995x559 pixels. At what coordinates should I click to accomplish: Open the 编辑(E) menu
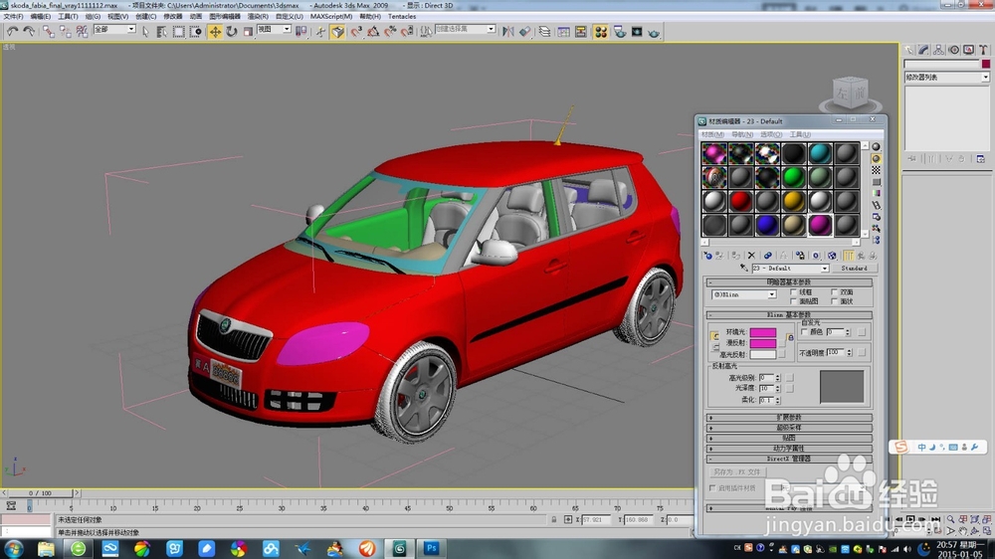(41, 17)
